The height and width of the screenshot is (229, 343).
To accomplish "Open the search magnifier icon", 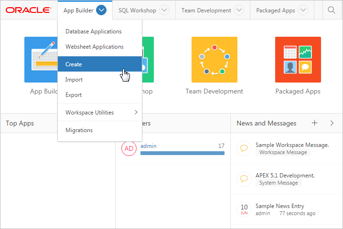I will pyautogui.click(x=331, y=10).
